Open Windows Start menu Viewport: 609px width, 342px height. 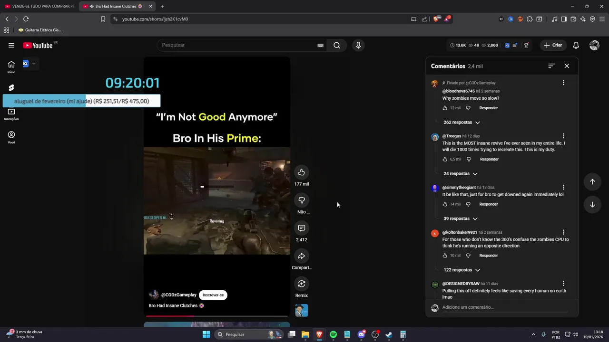tap(206, 334)
